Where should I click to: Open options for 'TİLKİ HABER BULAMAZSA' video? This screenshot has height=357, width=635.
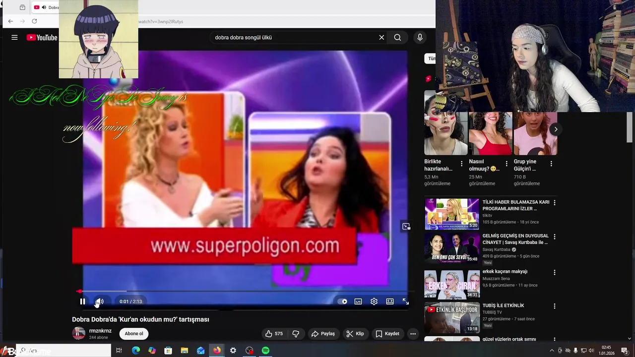coord(555,203)
